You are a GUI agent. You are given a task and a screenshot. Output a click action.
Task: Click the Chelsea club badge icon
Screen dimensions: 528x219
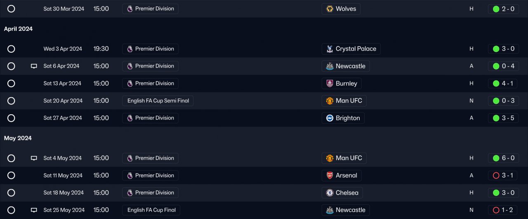[x=330, y=193]
